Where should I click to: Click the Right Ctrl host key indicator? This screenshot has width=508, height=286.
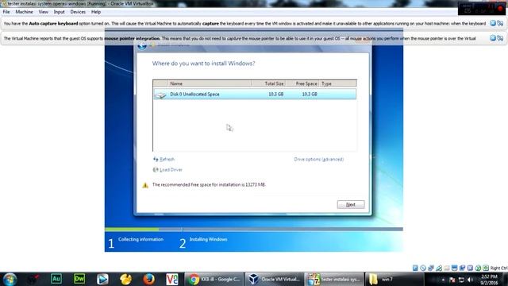(x=499, y=269)
